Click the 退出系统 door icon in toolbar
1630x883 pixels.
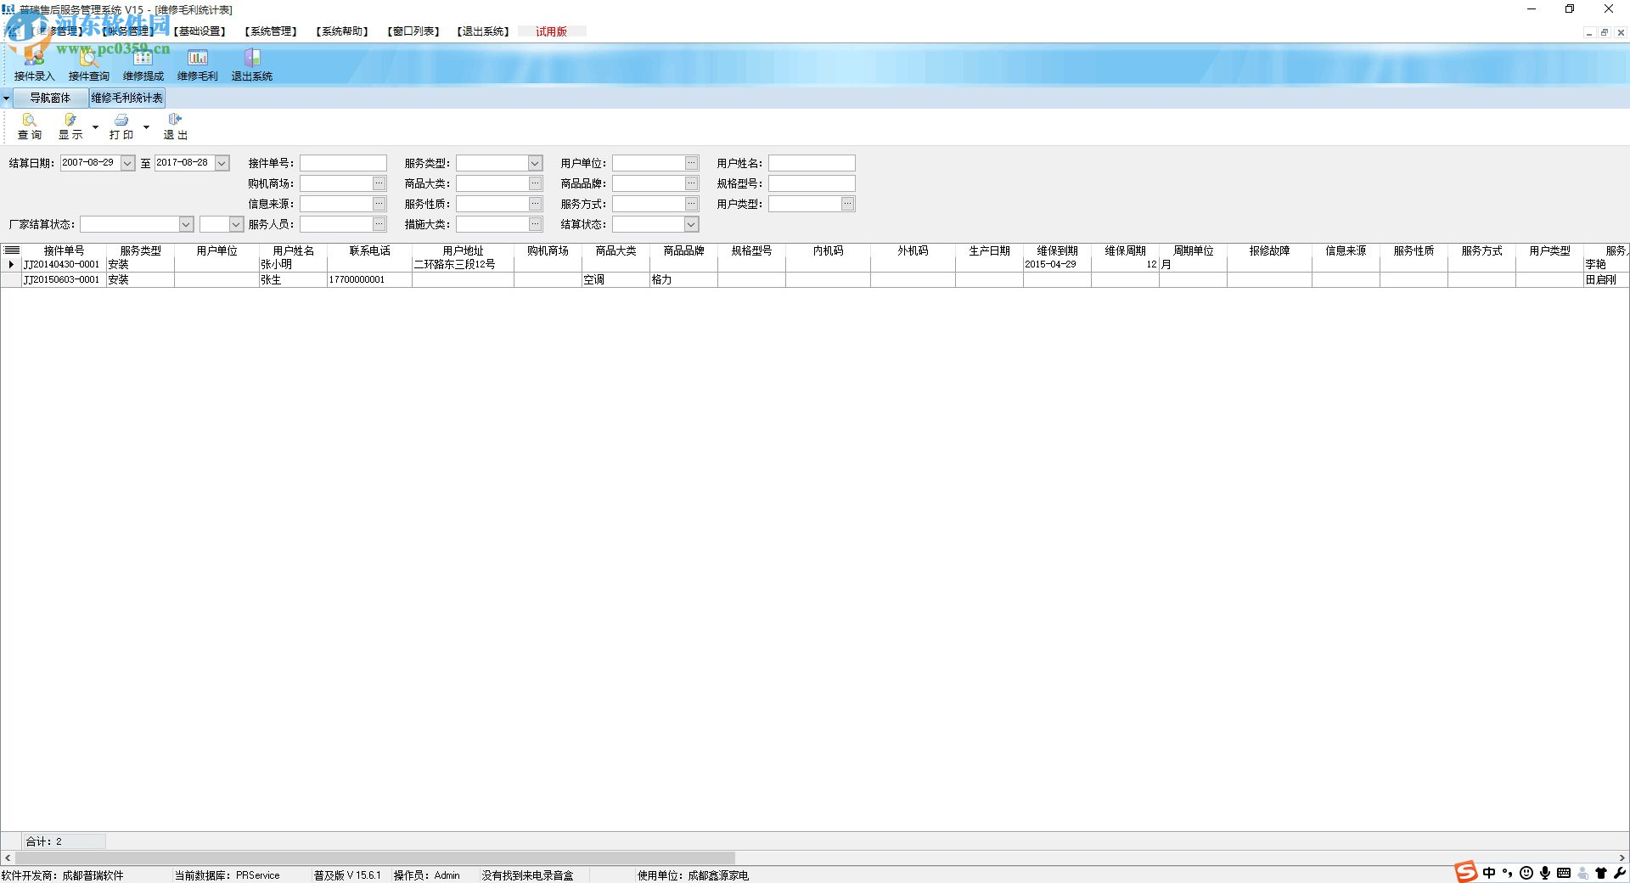click(x=252, y=58)
